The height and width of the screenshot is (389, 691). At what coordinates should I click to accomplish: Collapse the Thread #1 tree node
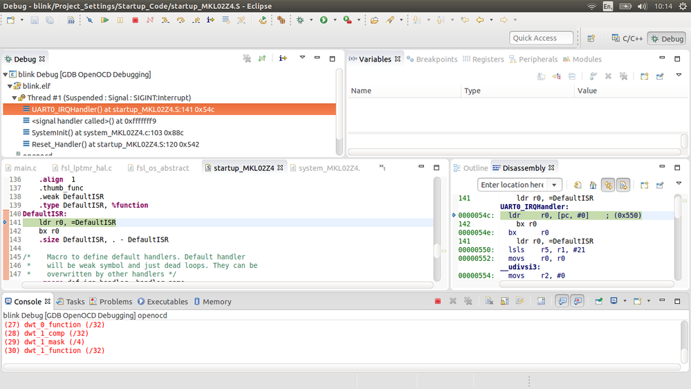pyautogui.click(x=15, y=98)
